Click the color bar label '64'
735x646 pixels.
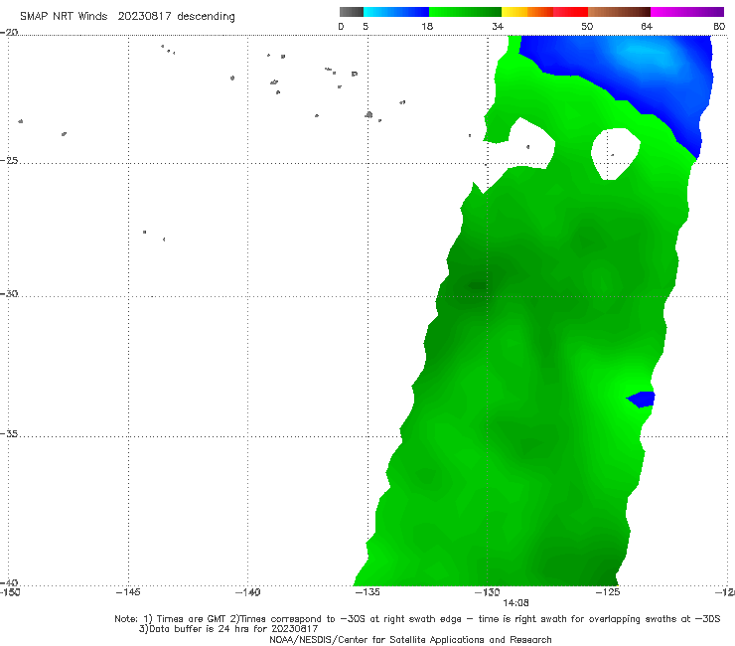(647, 27)
